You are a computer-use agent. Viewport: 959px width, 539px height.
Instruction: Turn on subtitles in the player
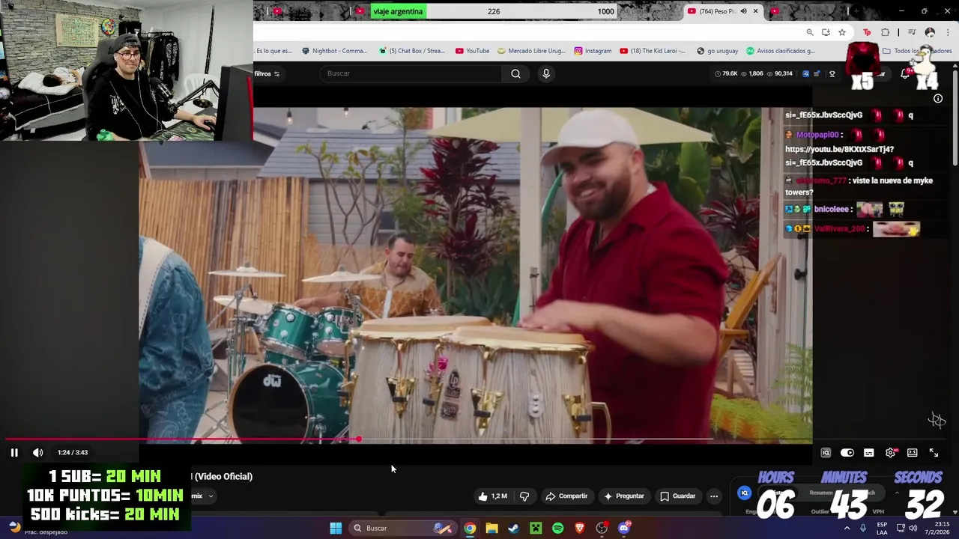point(869,453)
